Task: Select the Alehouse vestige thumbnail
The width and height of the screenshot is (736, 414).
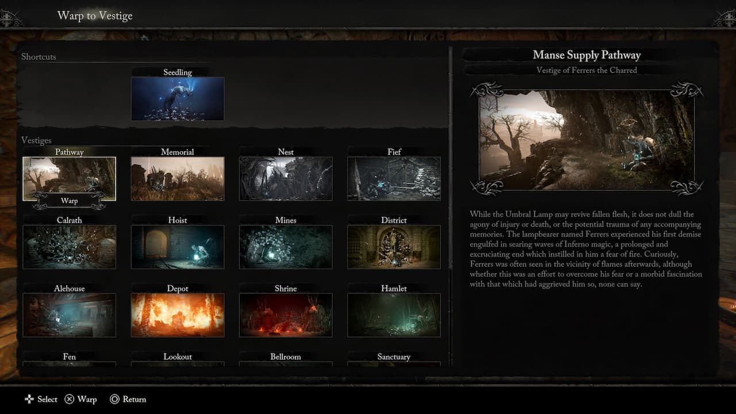Action: click(69, 315)
